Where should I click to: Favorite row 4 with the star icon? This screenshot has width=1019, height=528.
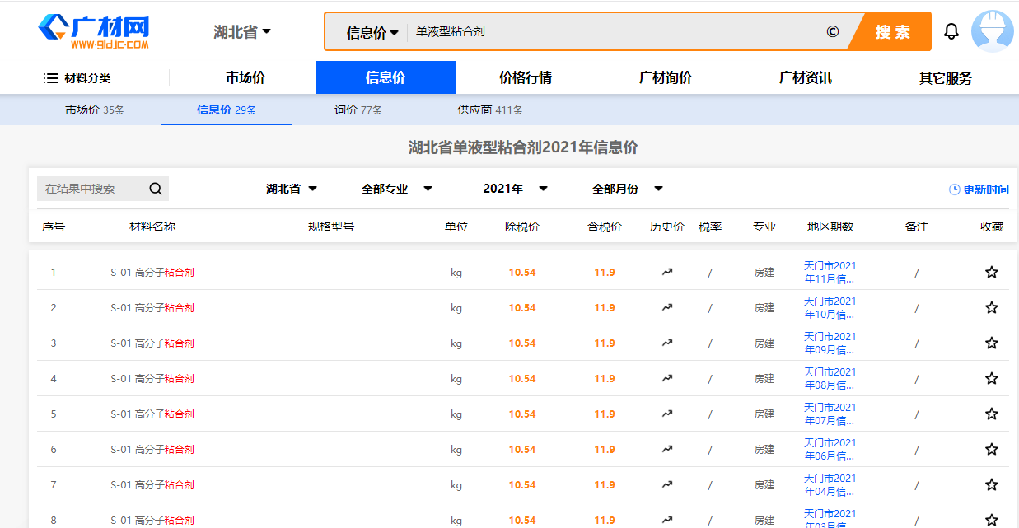992,378
